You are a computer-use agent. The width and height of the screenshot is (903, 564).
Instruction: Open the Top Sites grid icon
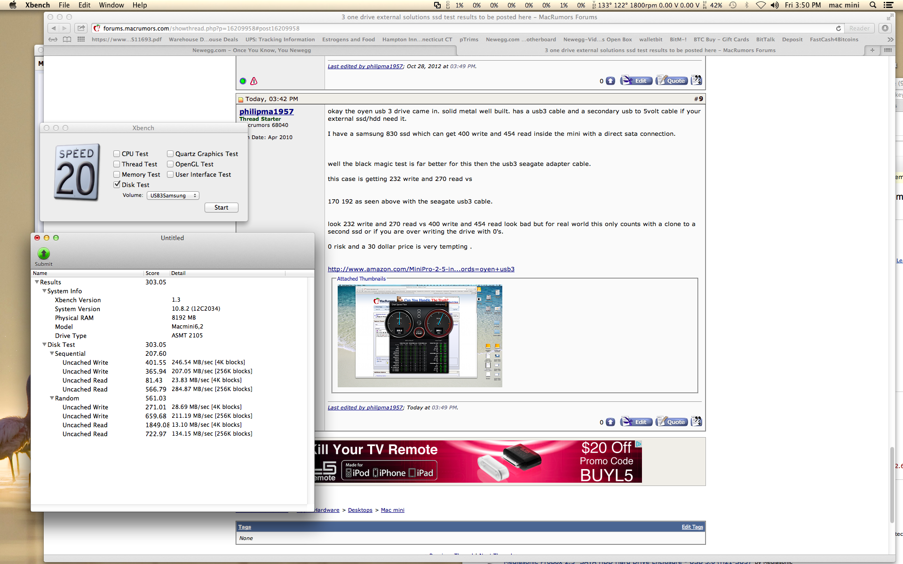(81, 39)
